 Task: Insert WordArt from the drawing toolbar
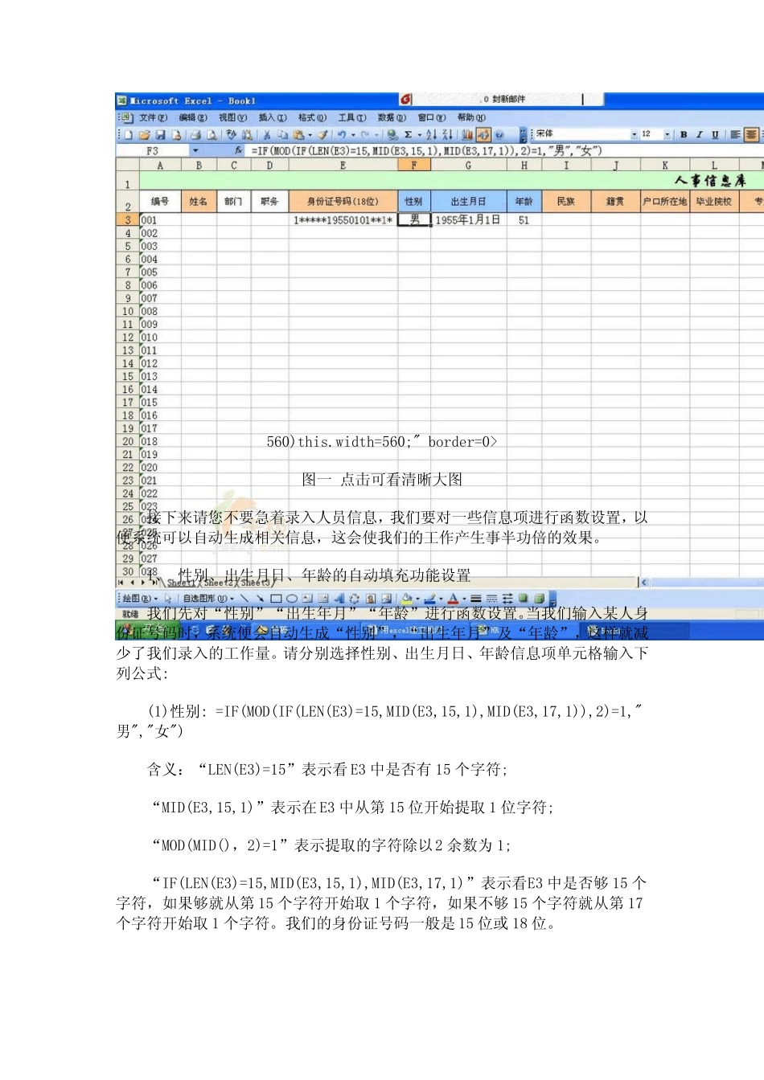click(339, 598)
